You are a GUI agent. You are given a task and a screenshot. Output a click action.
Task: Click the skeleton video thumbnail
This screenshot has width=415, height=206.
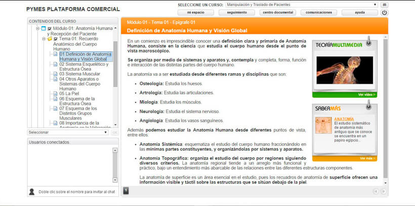point(345,70)
